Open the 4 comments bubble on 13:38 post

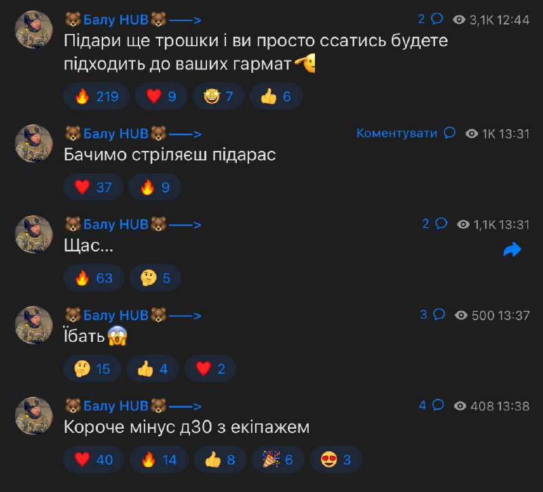(432, 405)
